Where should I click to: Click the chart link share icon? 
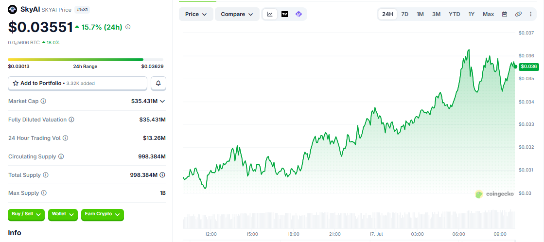pos(518,14)
